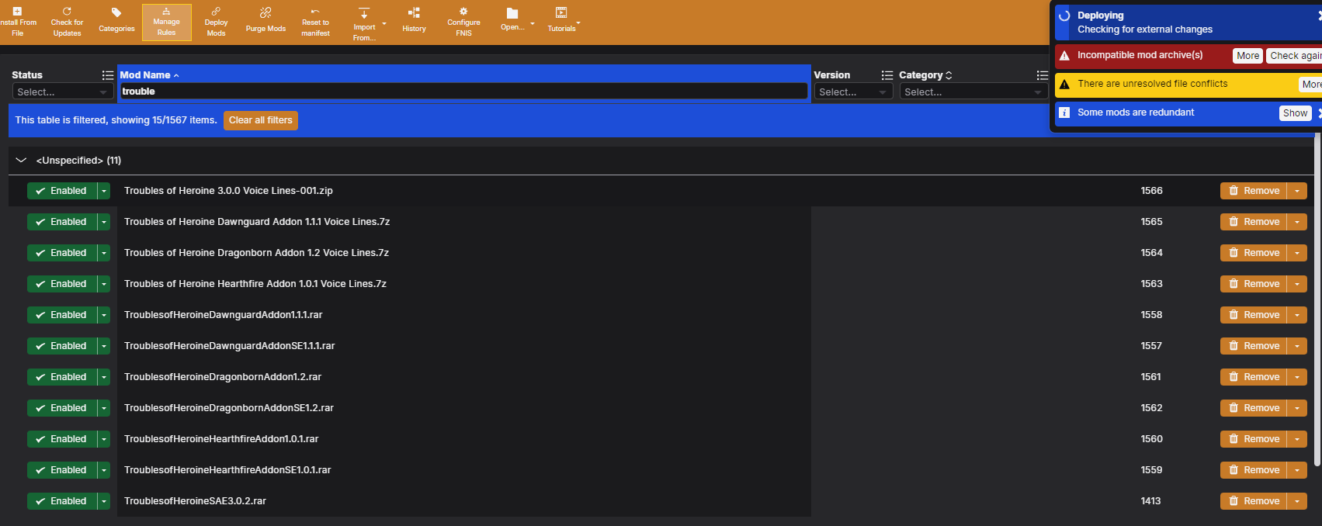Expand Import From dropdown arrow
This screenshot has height=526, width=1322.
coord(384,23)
